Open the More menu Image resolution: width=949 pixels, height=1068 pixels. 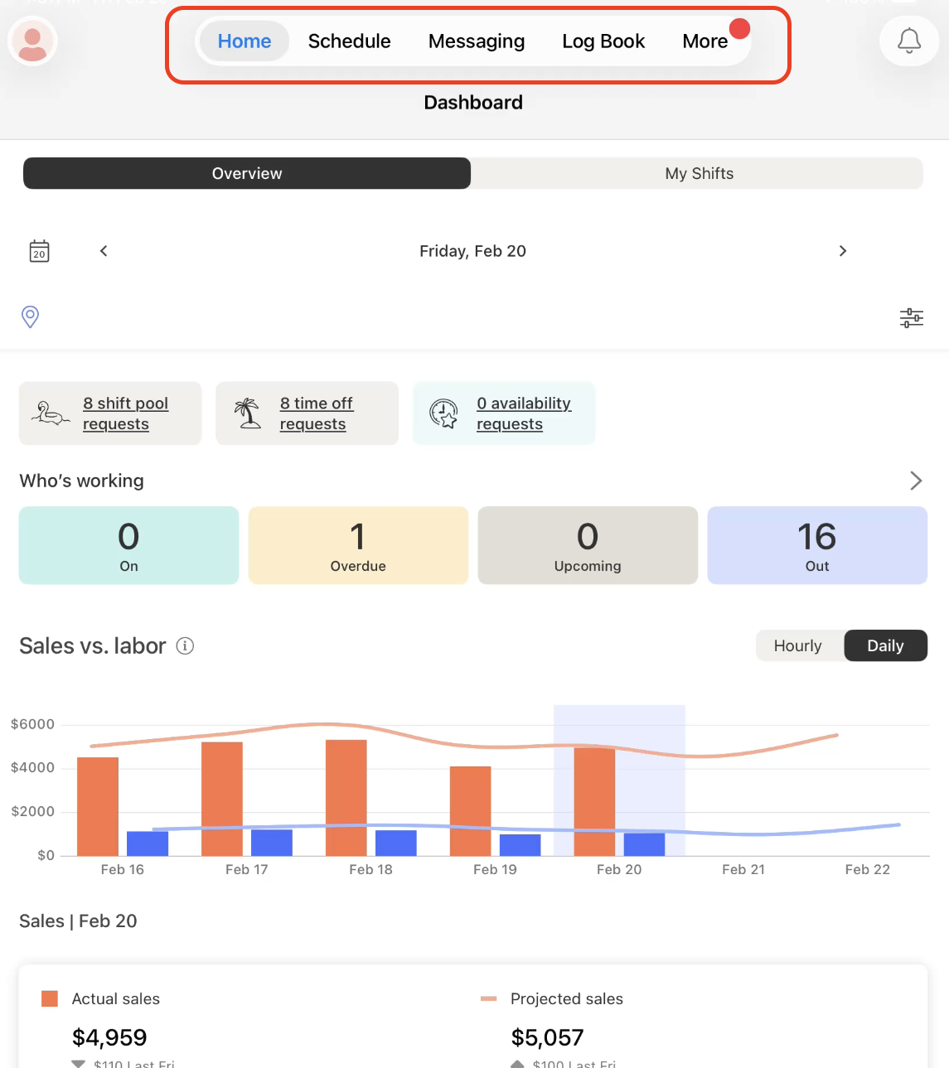(x=704, y=41)
